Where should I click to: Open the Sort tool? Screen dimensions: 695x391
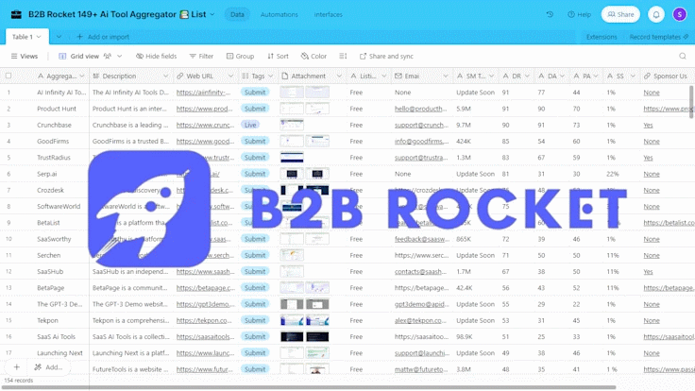(x=278, y=57)
